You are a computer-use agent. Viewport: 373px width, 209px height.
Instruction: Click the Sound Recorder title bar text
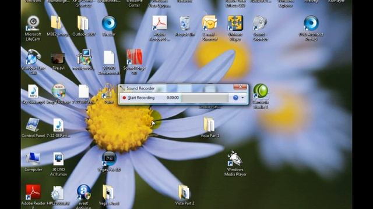[140, 88]
